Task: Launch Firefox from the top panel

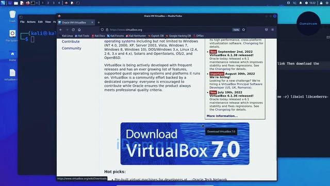Action: point(27,3)
